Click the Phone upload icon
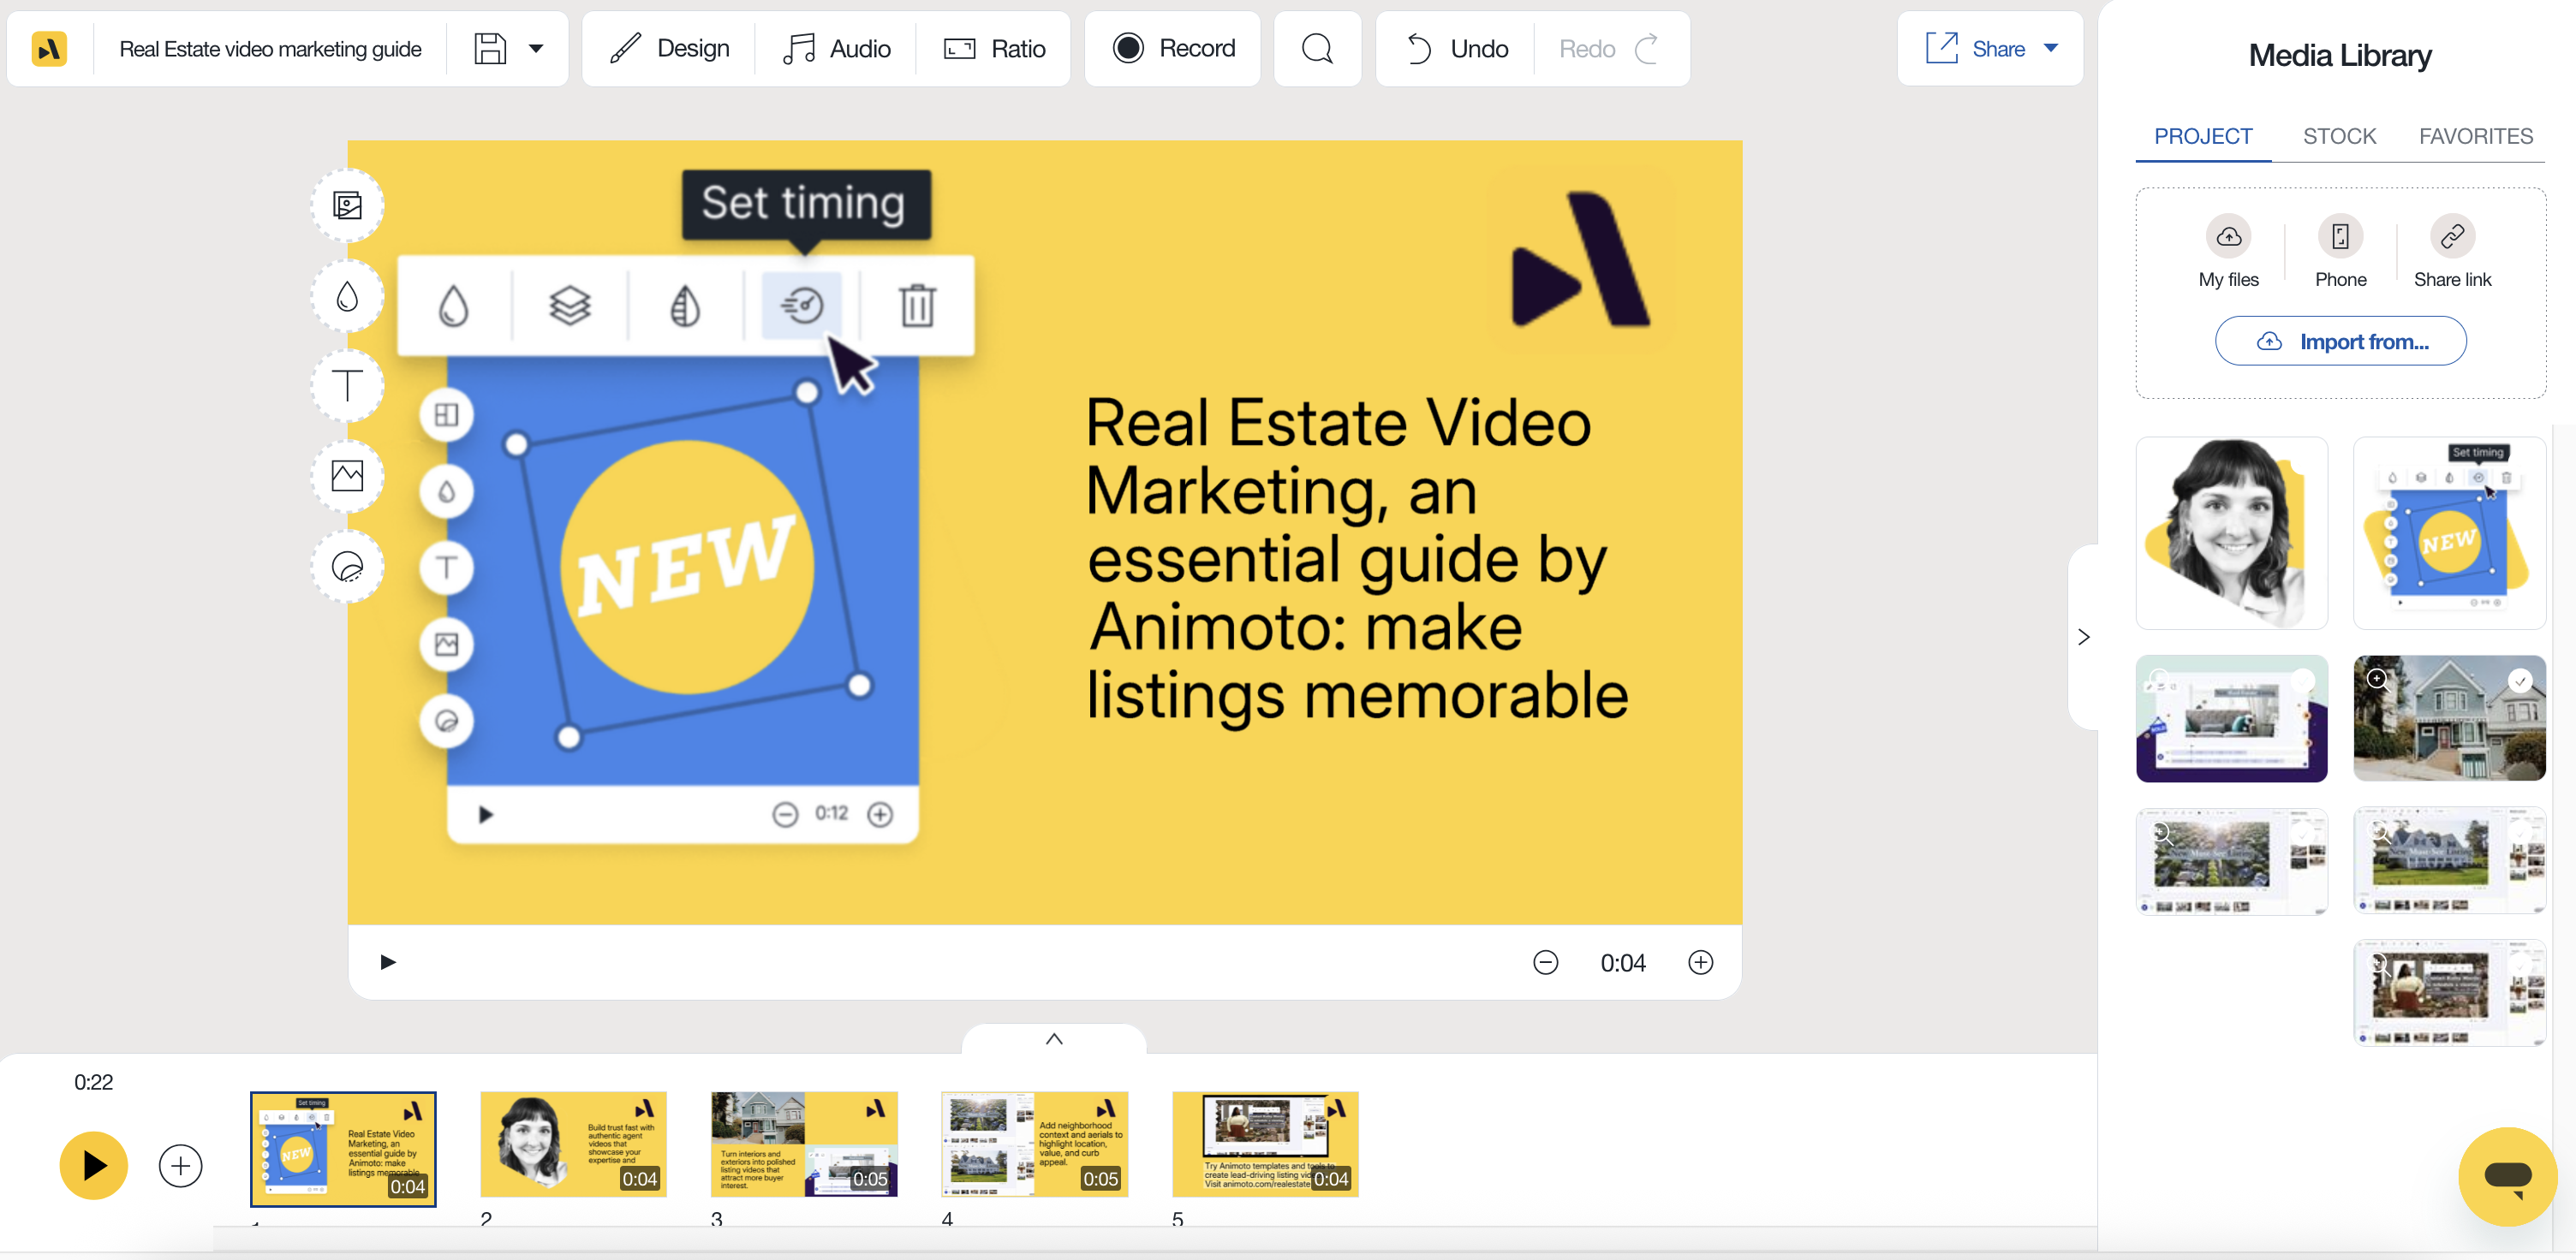2576x1260 pixels. [x=2340, y=237]
